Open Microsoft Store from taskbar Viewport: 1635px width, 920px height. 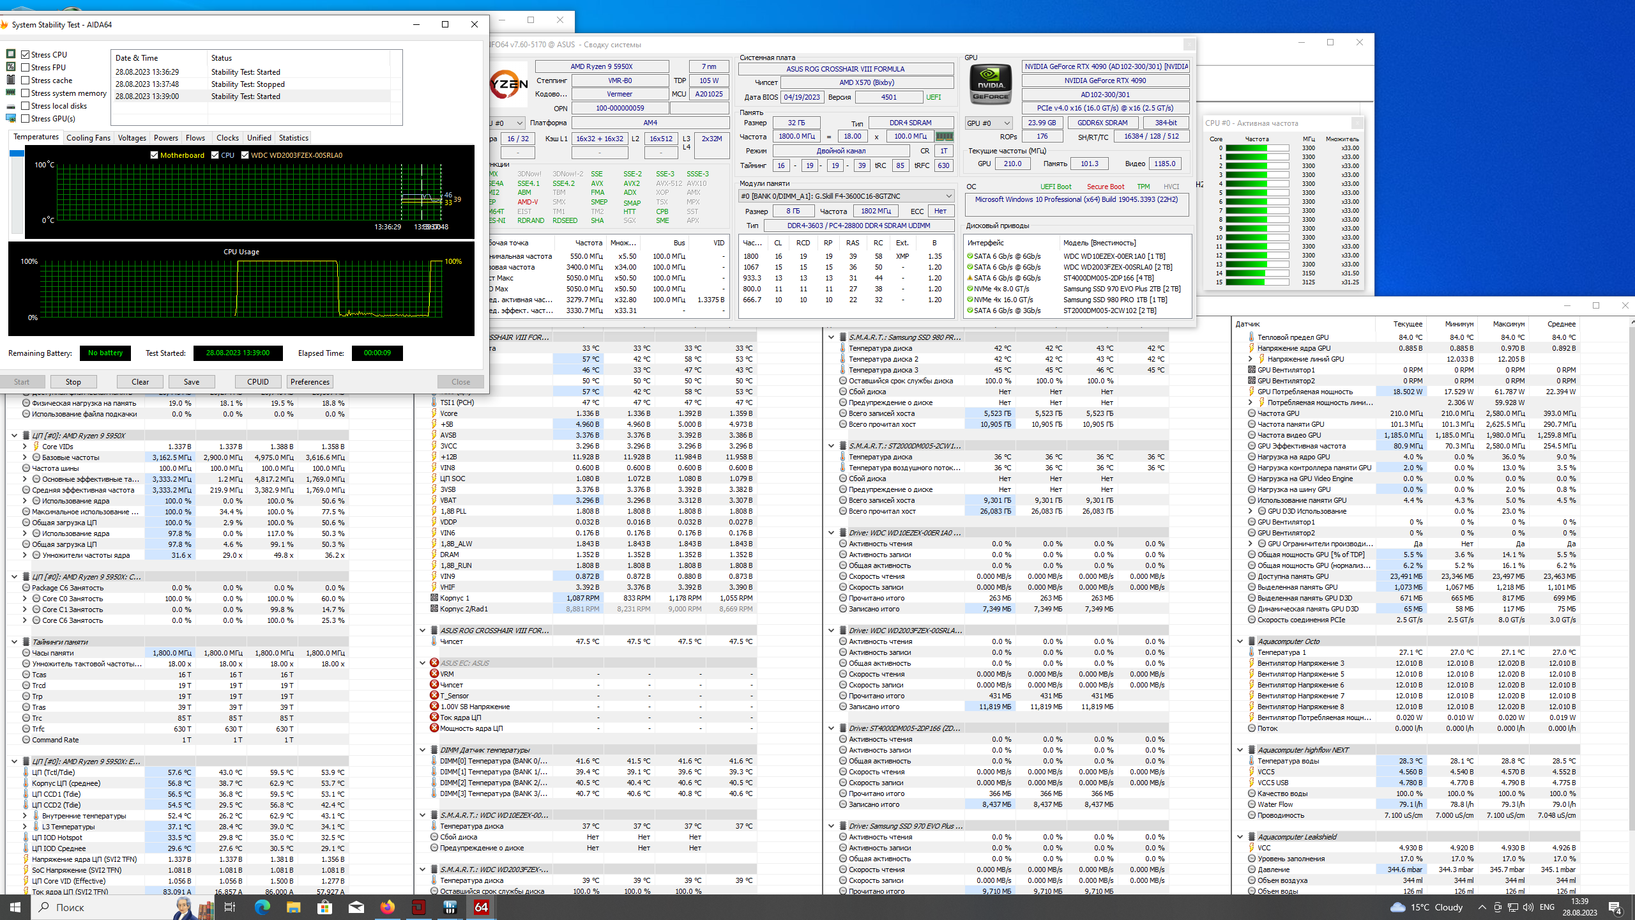click(324, 907)
